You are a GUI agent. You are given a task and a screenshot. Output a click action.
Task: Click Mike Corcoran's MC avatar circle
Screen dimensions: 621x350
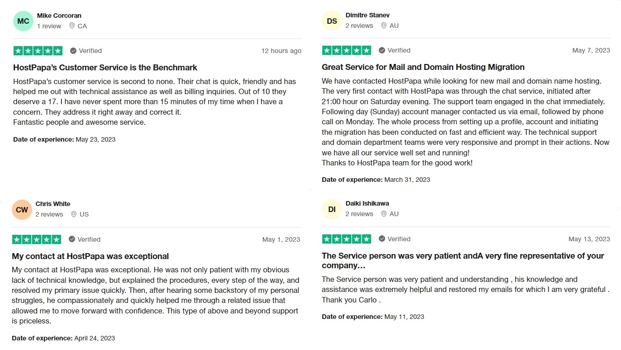click(23, 21)
